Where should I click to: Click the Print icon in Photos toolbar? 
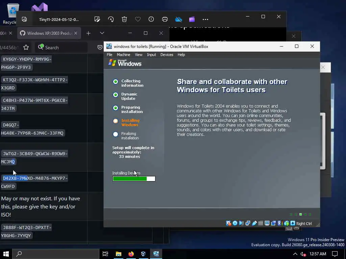pos(165,19)
